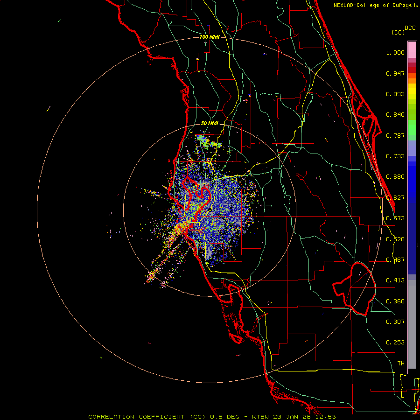This screenshot has width=420, height=420.
Task: Pick the bright green segment near 0.787
Action: 412,127
